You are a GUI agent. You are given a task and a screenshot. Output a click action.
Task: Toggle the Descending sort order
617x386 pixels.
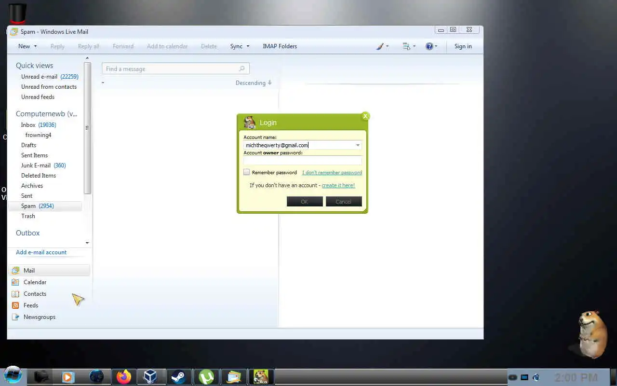[x=254, y=83]
